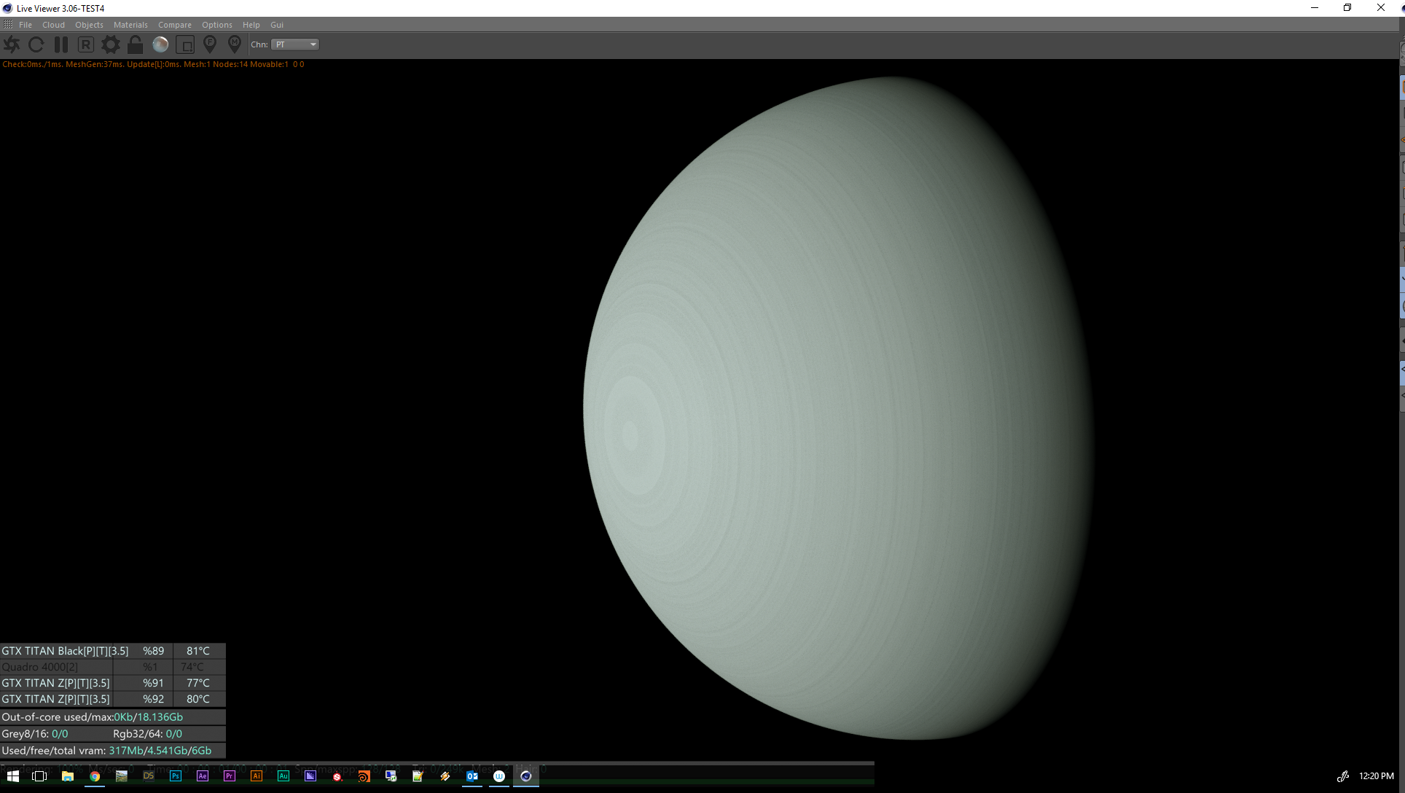Image resolution: width=1405 pixels, height=793 pixels.
Task: Click the menu bar grip handle icon
Action: pyautogui.click(x=8, y=25)
